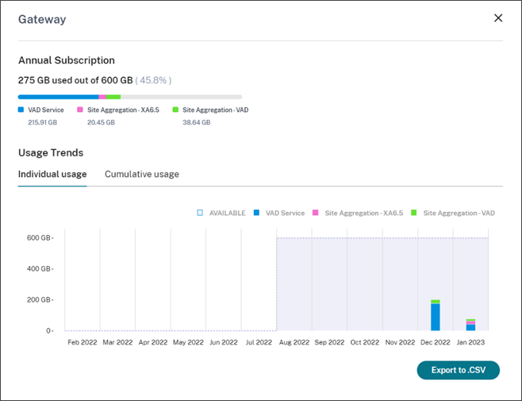Click the Nov 2022 axis label
The image size is (522, 401).
pos(400,342)
